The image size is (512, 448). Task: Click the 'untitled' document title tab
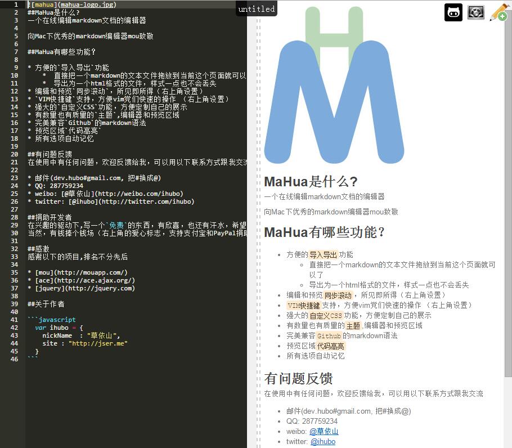pyautogui.click(x=256, y=8)
